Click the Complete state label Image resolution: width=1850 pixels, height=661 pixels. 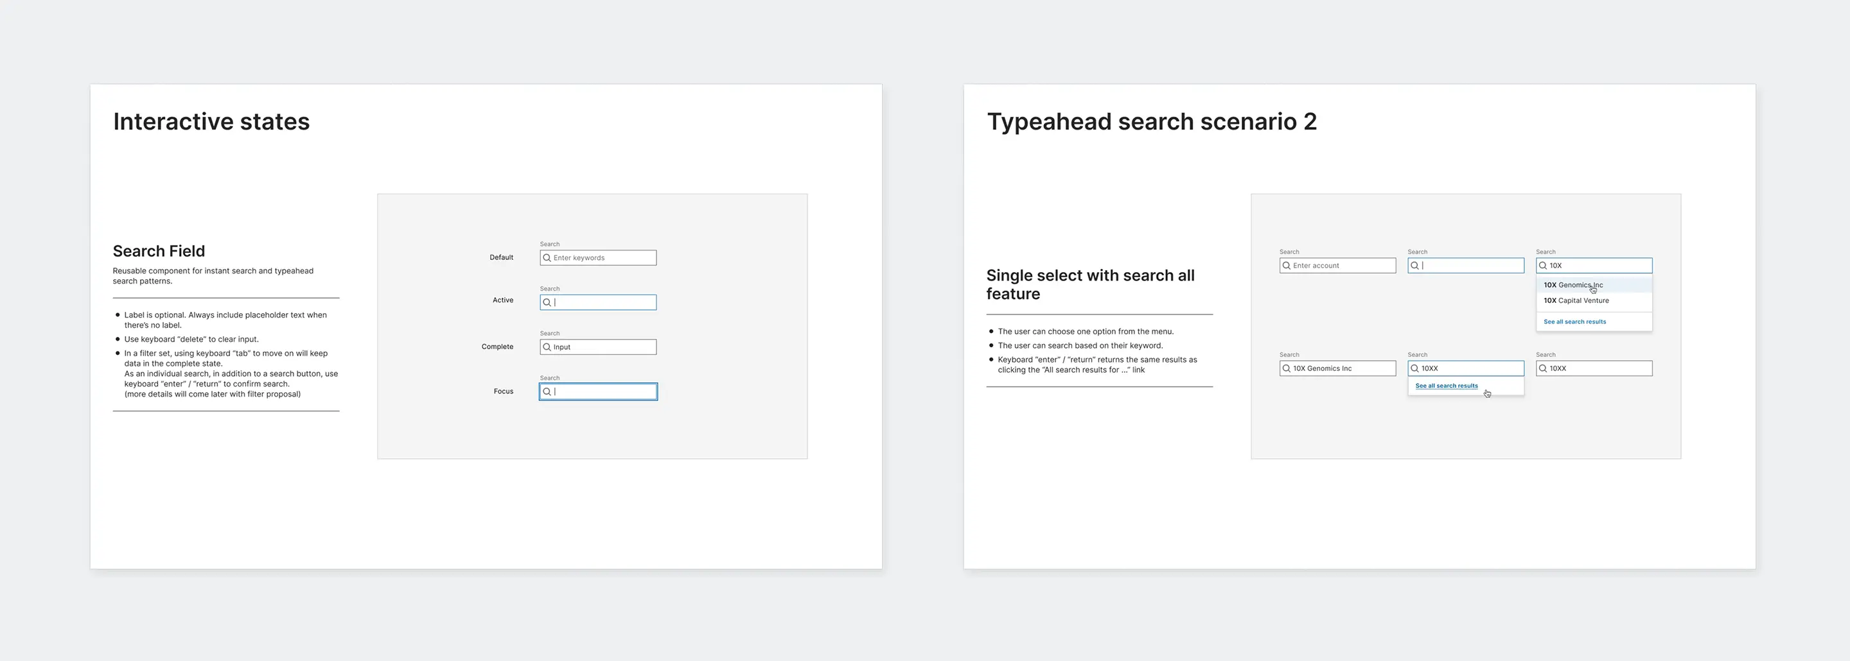pyautogui.click(x=497, y=347)
